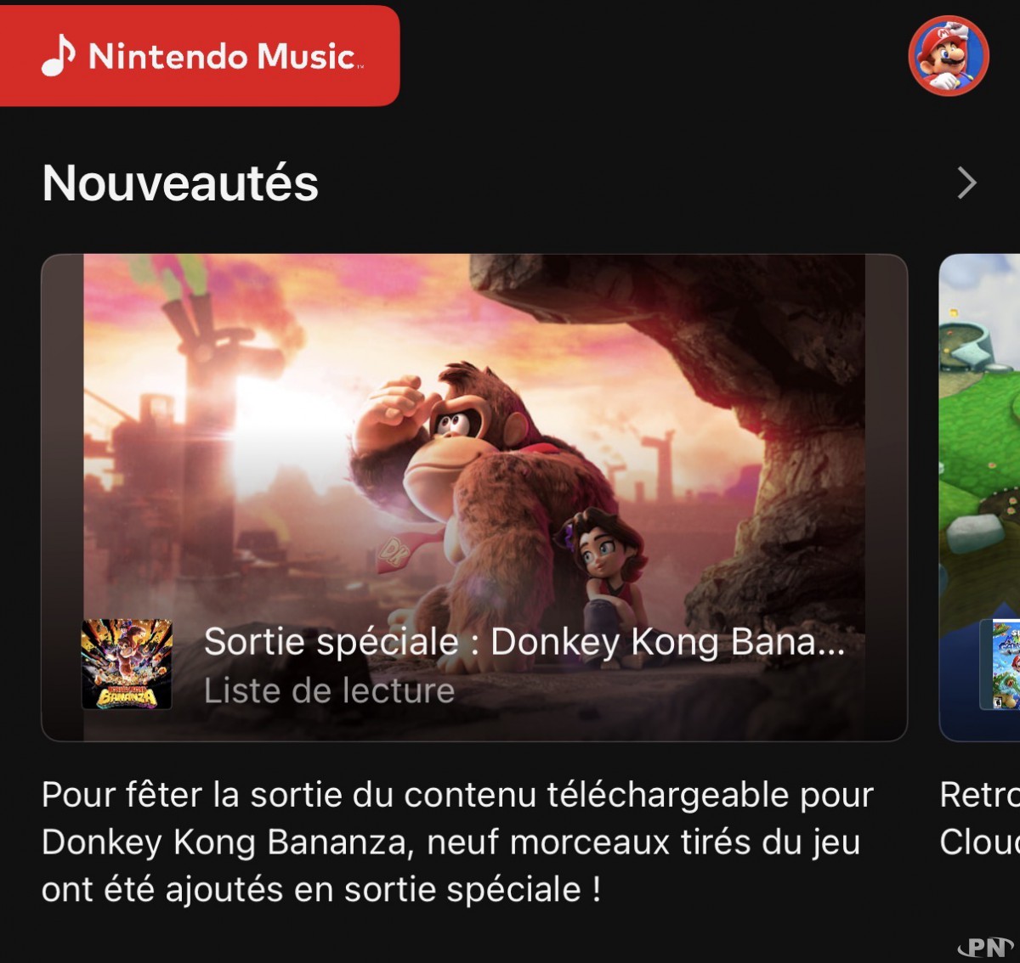
Task: Select the Liste de lecture subtitle
Action: [x=329, y=690]
